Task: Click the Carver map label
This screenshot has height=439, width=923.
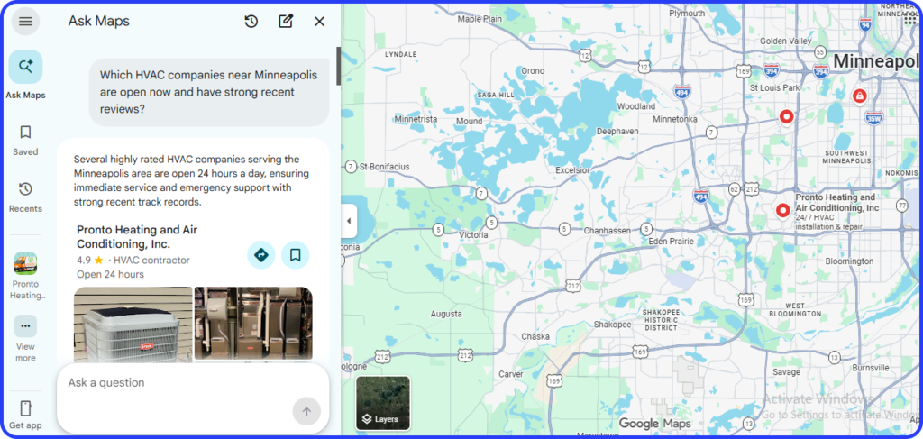Action: pos(510,374)
